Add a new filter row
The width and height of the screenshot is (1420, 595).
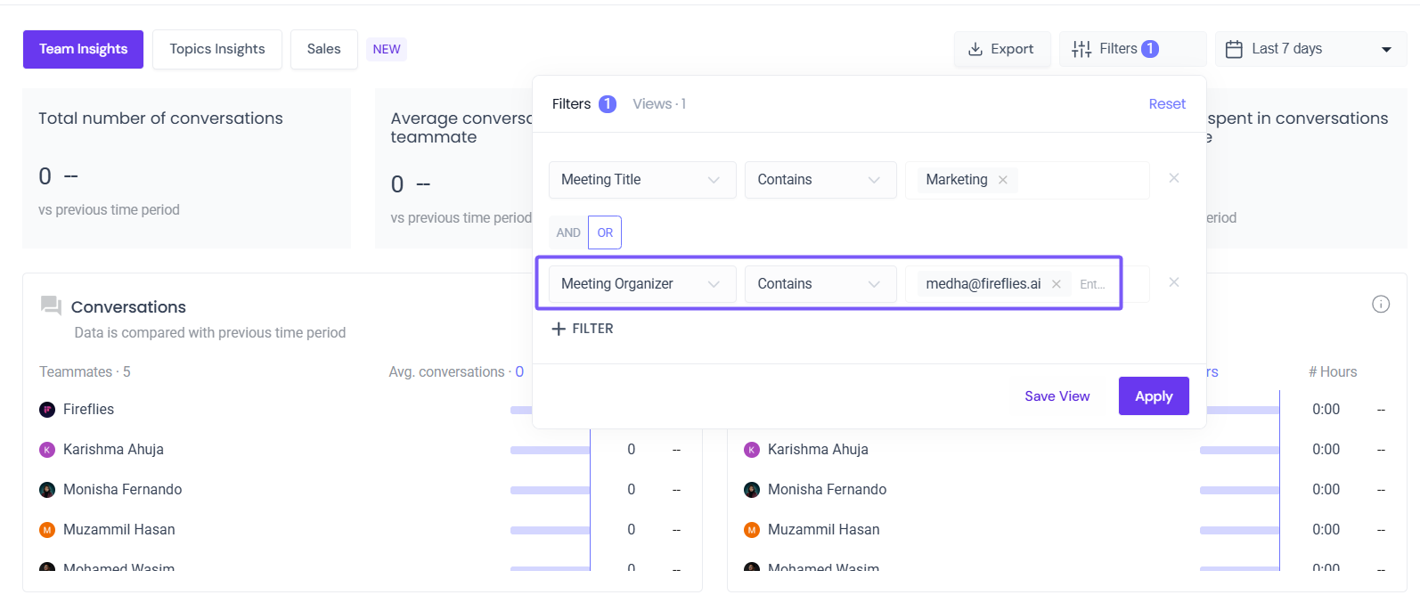point(583,329)
